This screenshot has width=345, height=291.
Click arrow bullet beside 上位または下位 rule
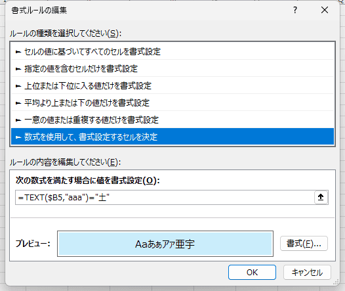(x=18, y=86)
